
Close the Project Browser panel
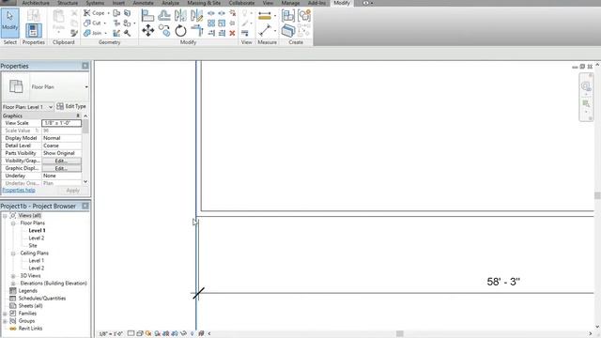pyautogui.click(x=85, y=207)
